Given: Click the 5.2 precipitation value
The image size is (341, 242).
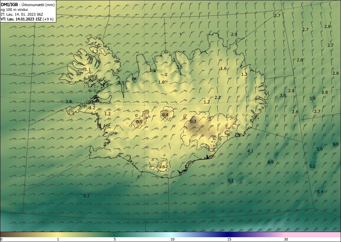Looking at the screenshot, I should click(x=312, y=167).
